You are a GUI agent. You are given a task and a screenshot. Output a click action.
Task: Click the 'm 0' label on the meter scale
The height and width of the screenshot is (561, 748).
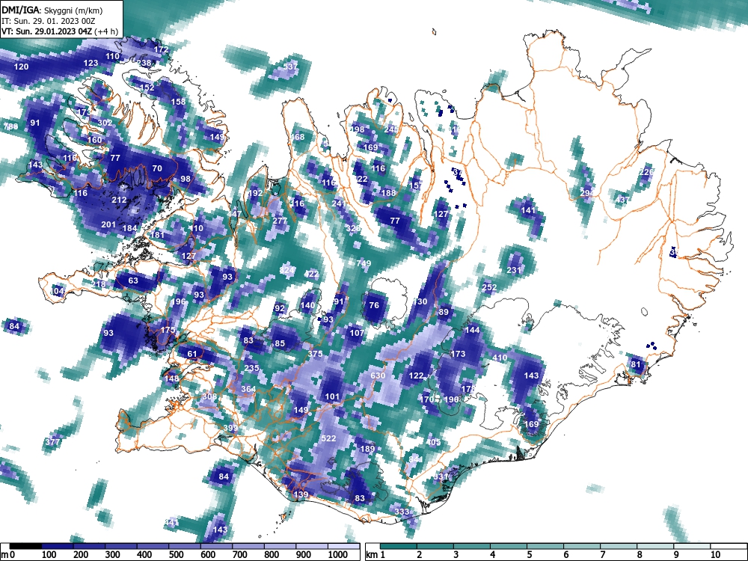pyautogui.click(x=7, y=554)
